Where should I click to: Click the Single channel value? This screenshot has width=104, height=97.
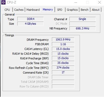click(83, 19)
